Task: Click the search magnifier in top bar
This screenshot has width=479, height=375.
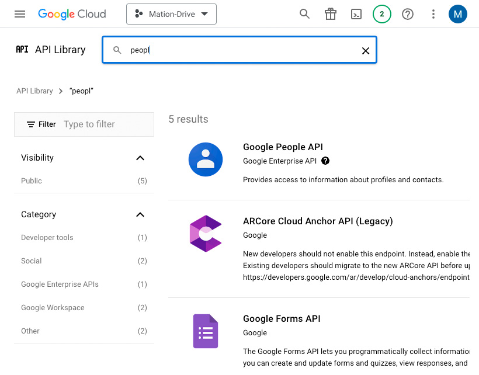Action: (x=304, y=14)
